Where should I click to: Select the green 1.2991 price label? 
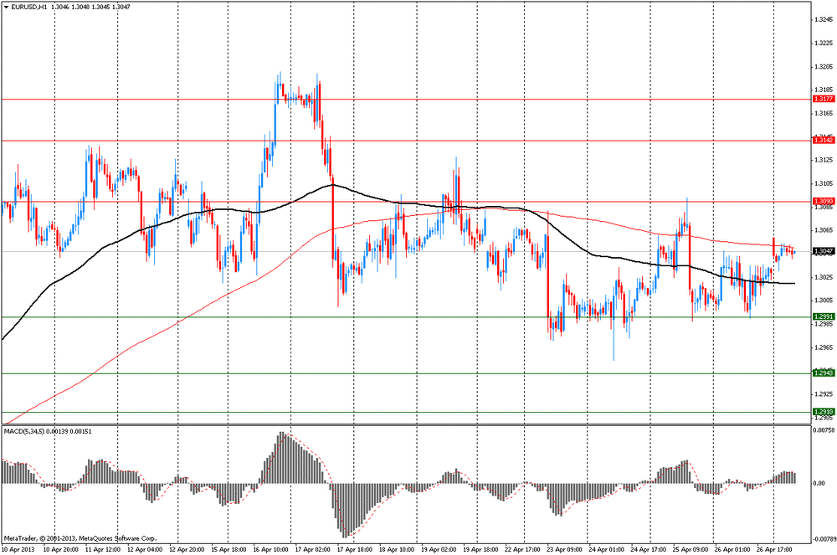(x=823, y=316)
